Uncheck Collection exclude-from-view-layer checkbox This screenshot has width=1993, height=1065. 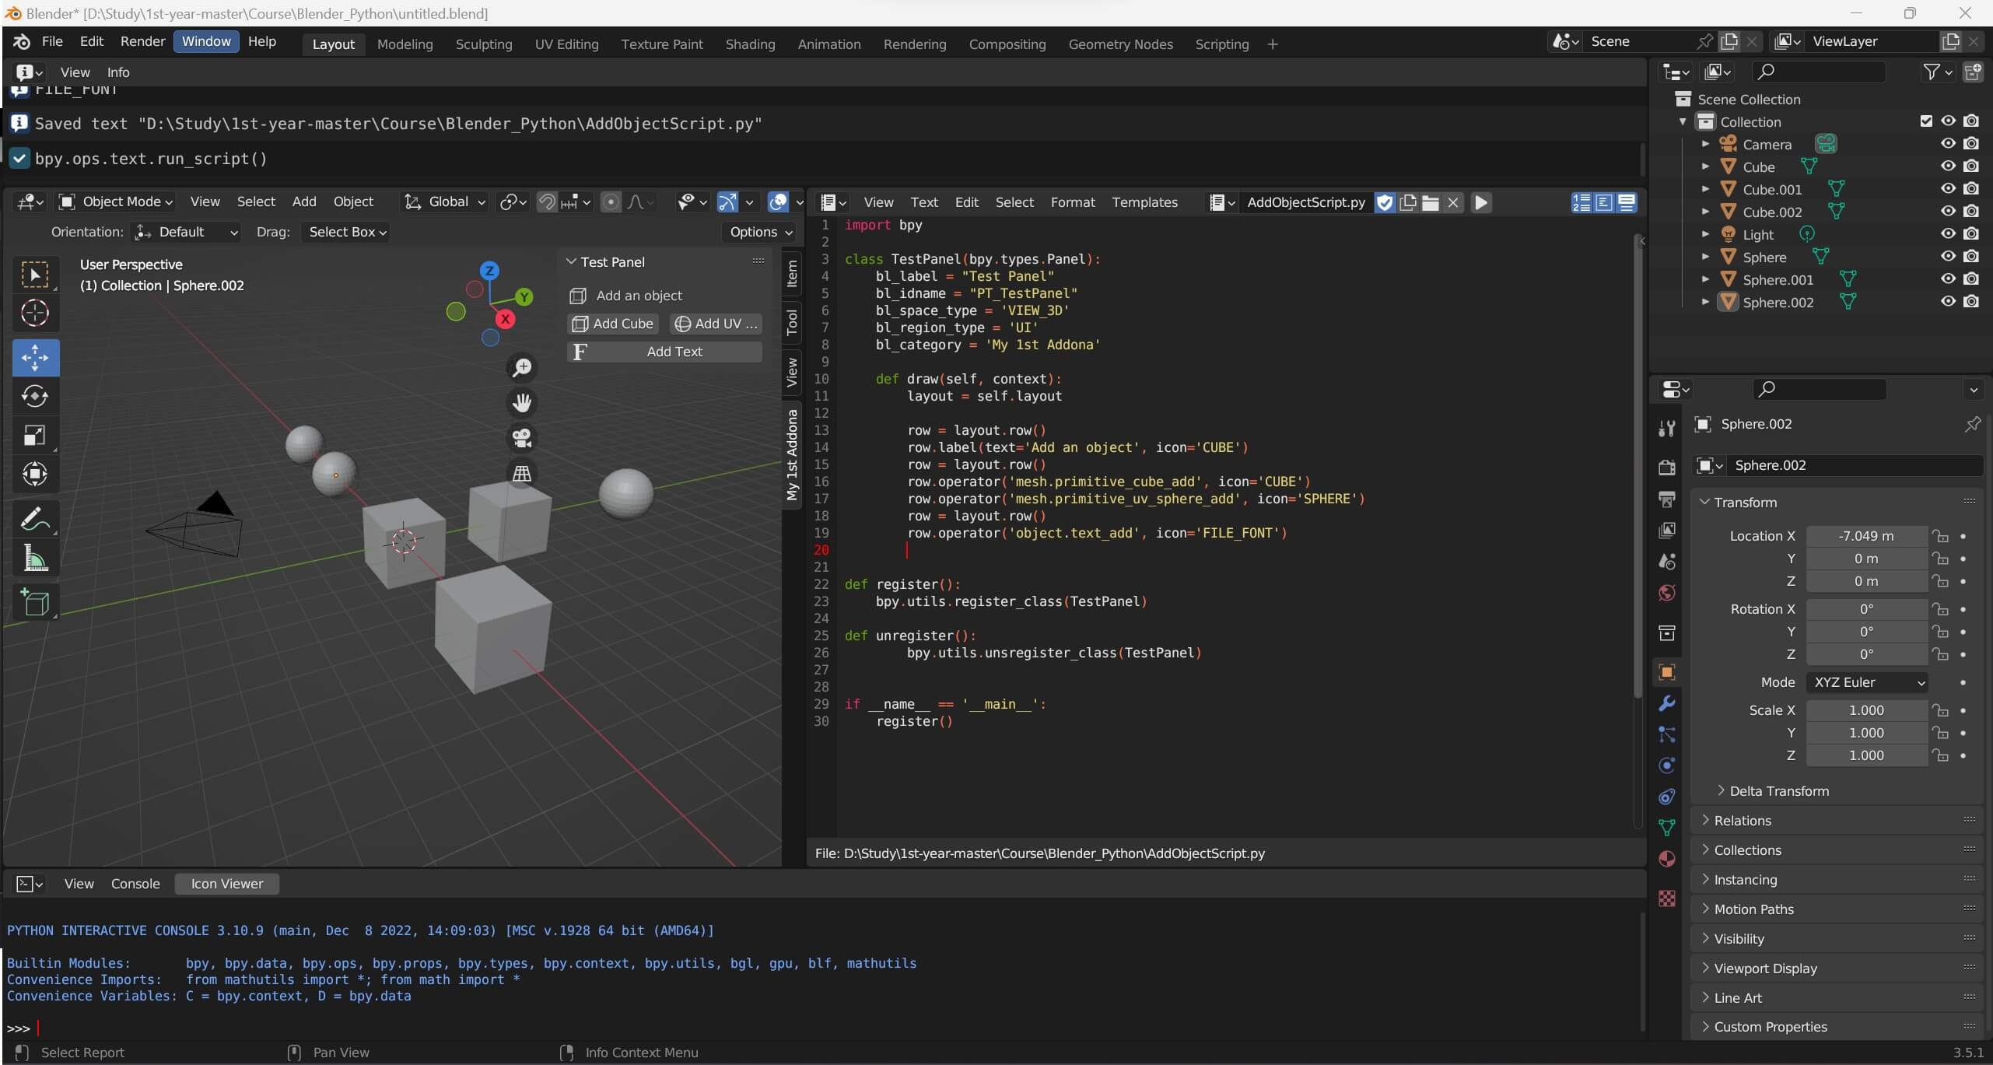coord(1926,121)
